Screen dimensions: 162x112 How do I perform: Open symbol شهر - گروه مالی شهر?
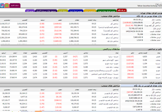(x=110, y=60)
